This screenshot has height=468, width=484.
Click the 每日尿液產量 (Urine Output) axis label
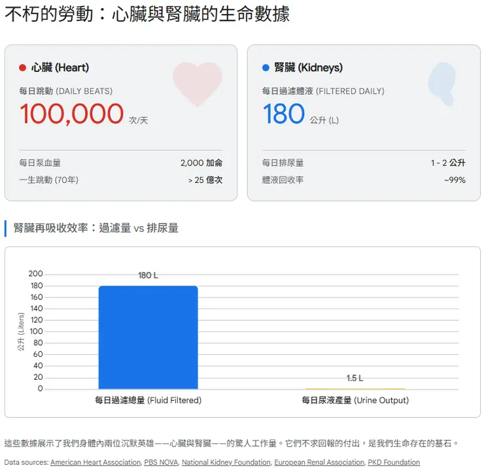[355, 400]
